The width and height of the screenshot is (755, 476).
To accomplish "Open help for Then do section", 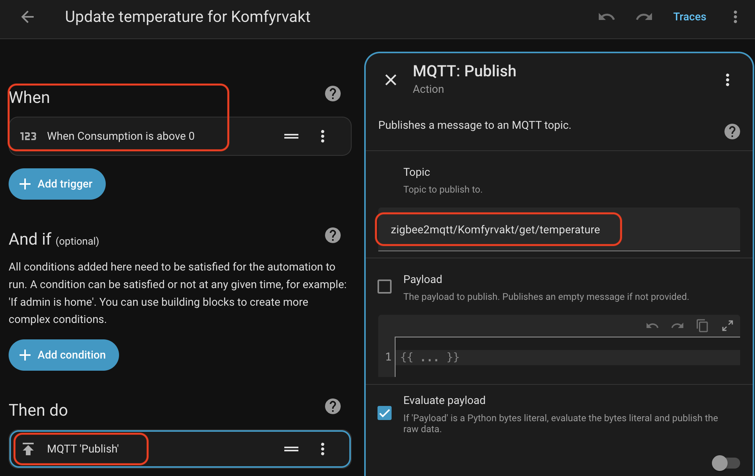I will [x=332, y=406].
